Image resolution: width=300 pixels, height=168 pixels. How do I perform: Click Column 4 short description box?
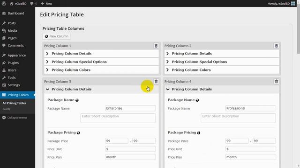tap(239, 118)
